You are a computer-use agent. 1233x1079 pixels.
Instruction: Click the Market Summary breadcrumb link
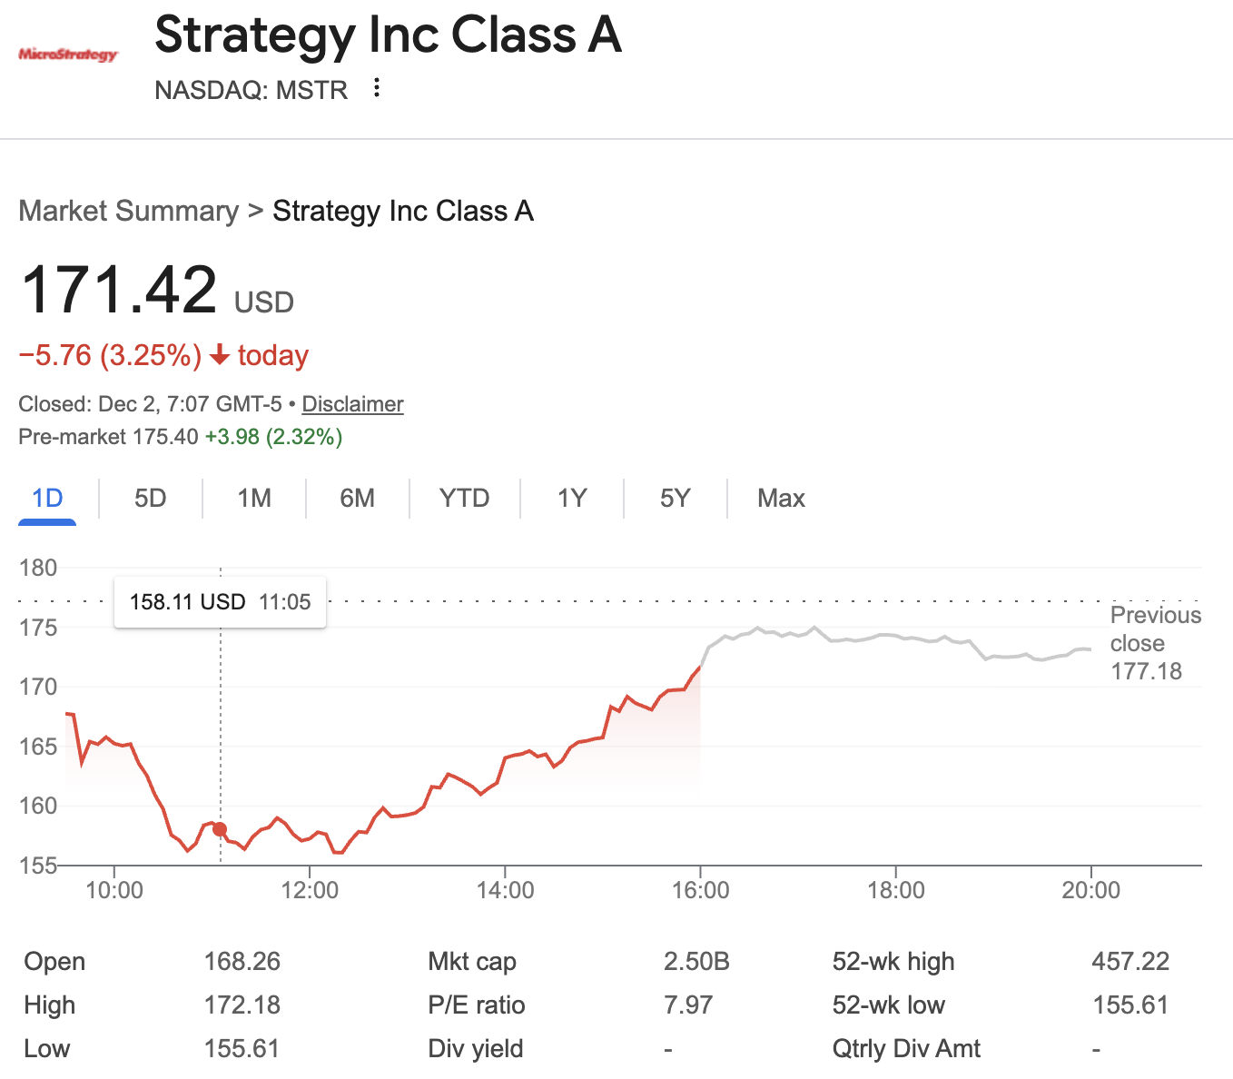pos(128,211)
